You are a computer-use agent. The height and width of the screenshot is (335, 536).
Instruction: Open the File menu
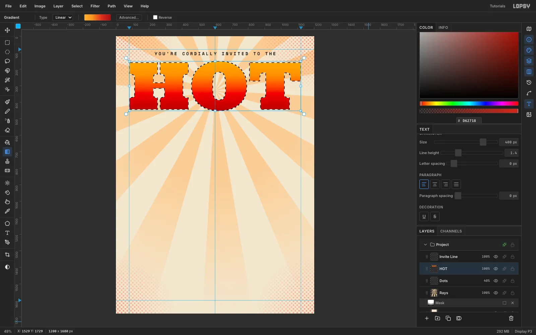[x=8, y=6]
